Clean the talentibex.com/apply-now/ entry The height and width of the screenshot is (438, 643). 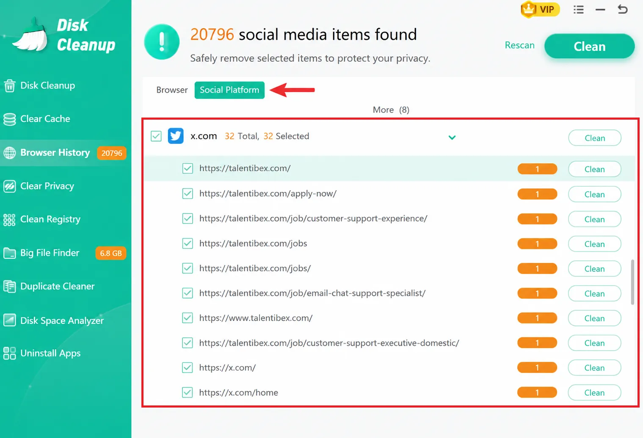pyautogui.click(x=594, y=194)
